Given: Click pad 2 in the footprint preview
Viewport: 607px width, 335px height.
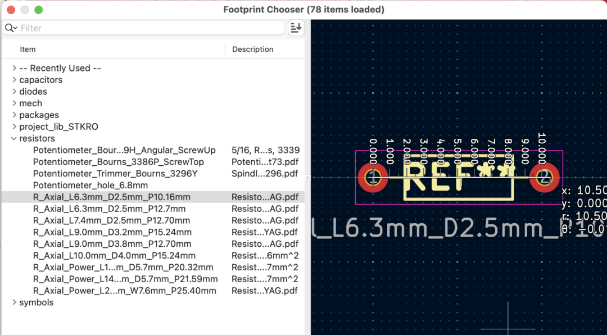Looking at the screenshot, I should click(544, 178).
